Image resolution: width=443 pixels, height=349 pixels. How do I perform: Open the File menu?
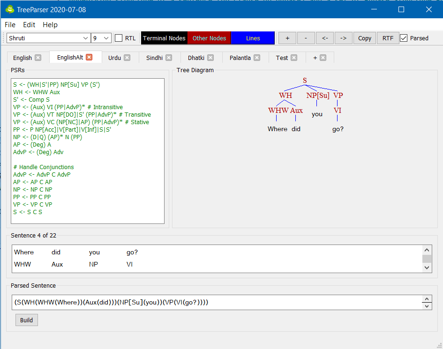tap(10, 25)
